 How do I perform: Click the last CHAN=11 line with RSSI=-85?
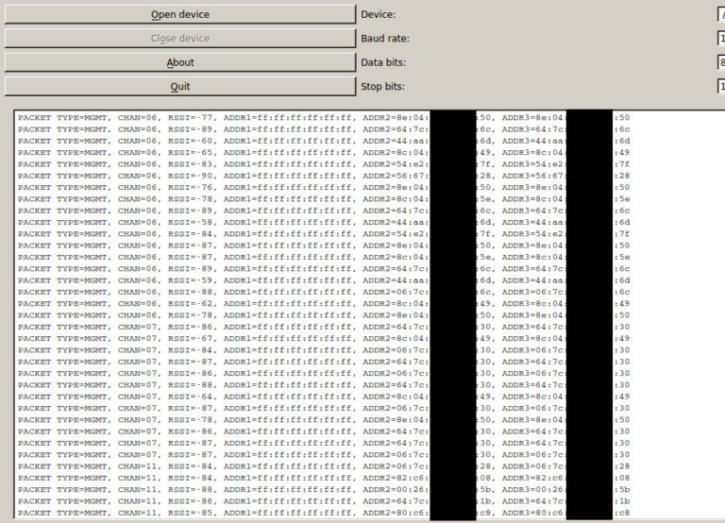(189, 513)
